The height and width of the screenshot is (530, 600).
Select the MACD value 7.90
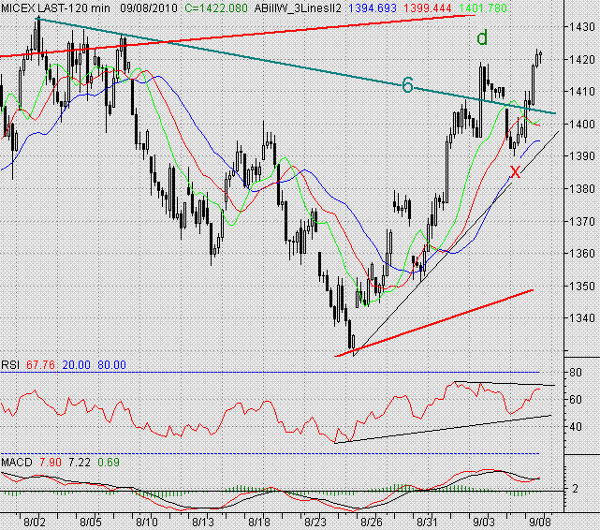coord(51,463)
